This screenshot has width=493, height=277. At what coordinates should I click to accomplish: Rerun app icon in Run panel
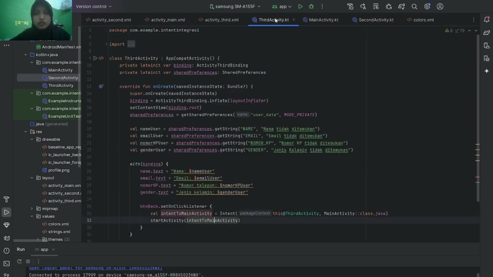pos(19,261)
